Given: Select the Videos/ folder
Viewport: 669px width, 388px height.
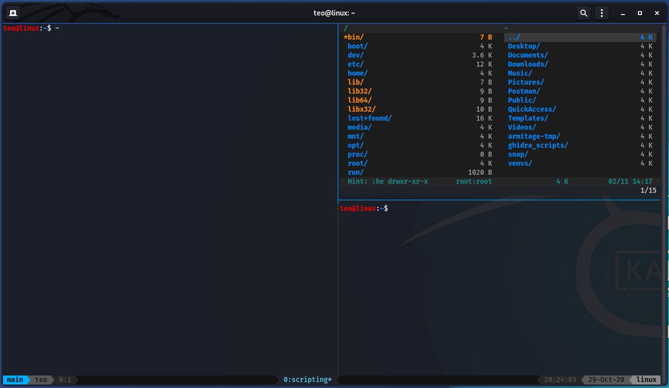Looking at the screenshot, I should [580, 127].
